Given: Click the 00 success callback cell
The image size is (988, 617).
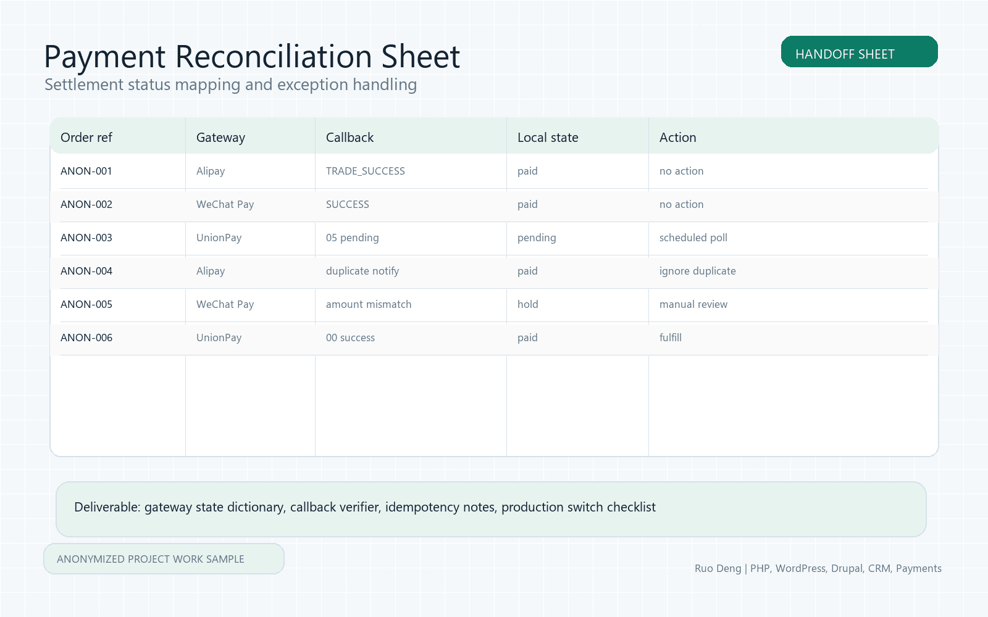Looking at the screenshot, I should (x=350, y=337).
